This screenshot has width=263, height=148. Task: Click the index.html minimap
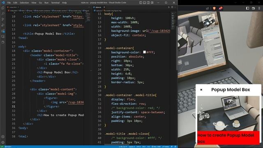[x=88, y=18]
